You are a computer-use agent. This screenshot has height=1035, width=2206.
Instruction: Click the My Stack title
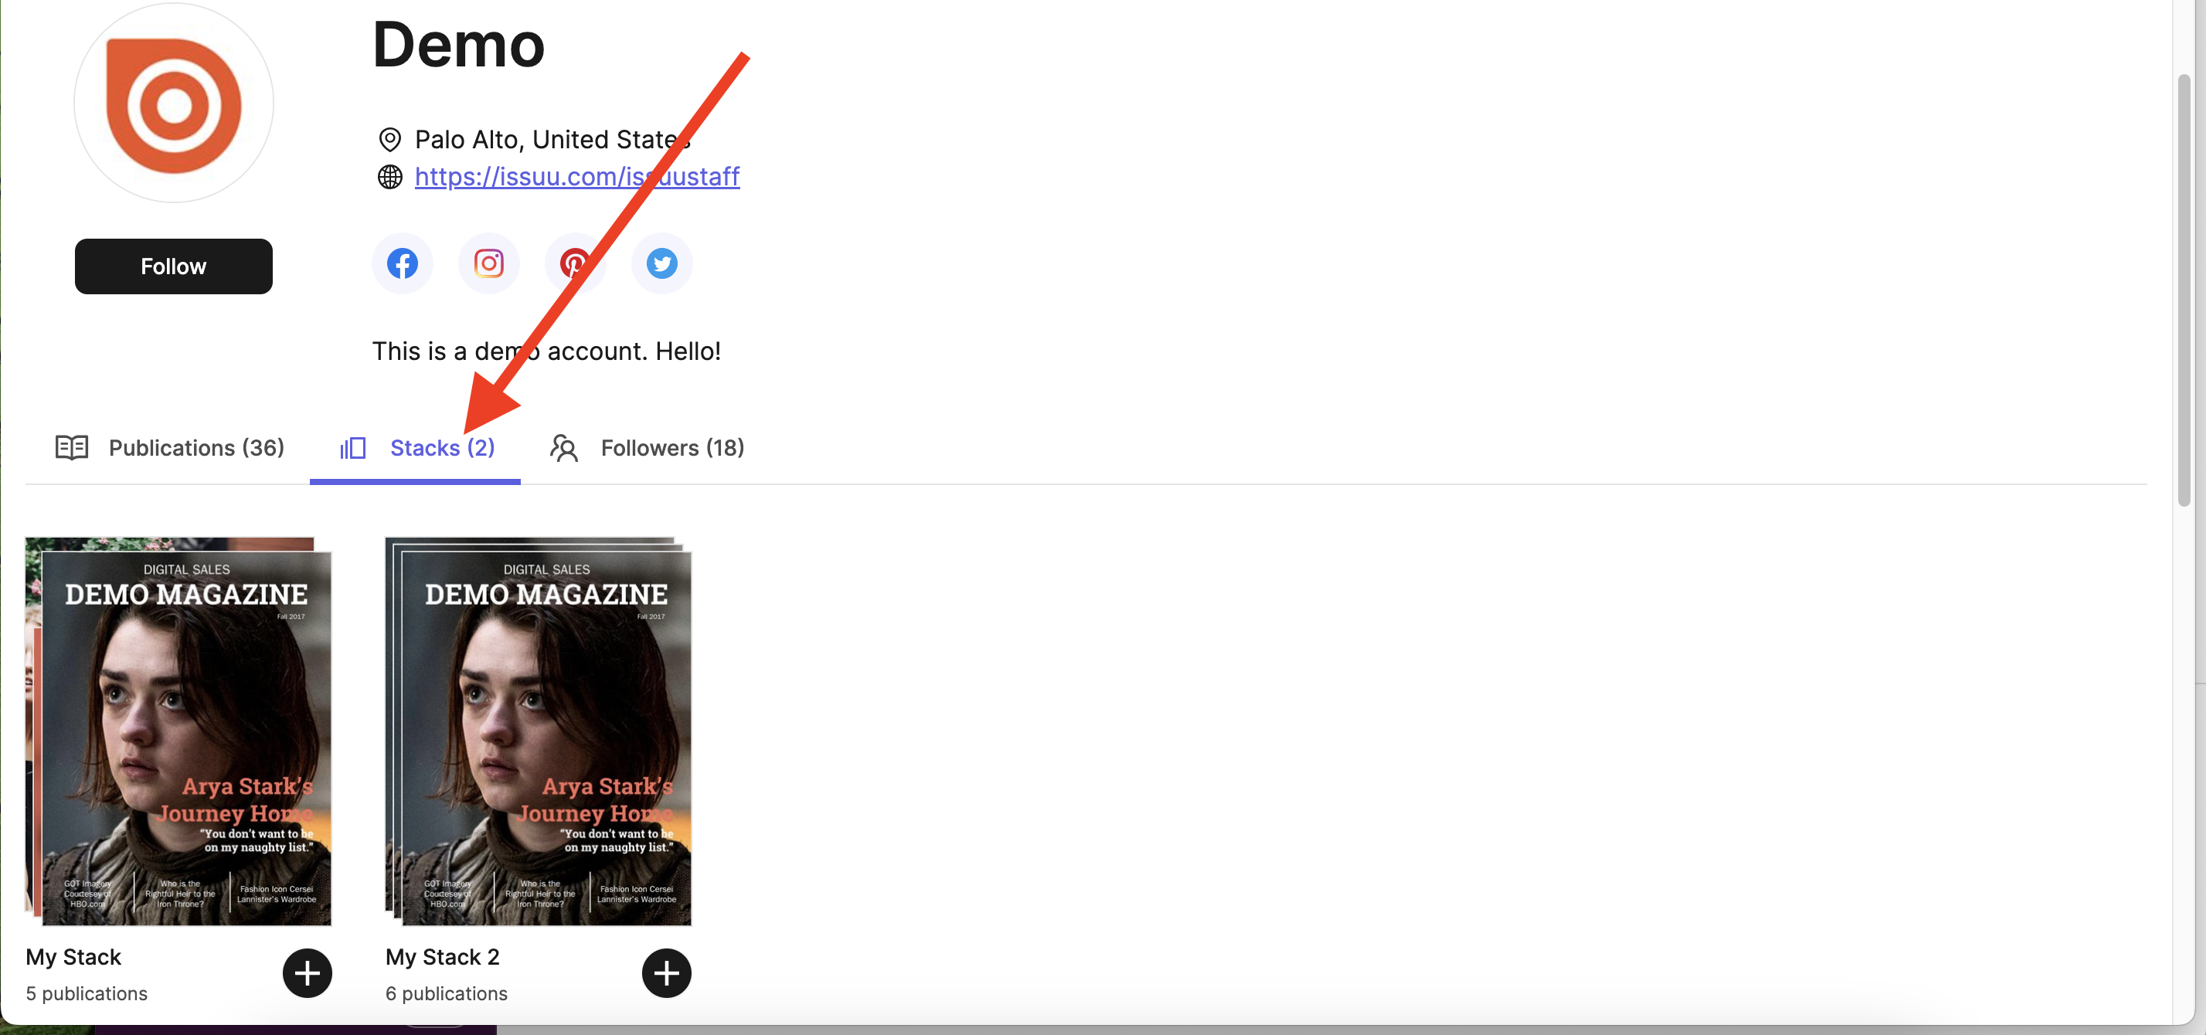point(73,957)
